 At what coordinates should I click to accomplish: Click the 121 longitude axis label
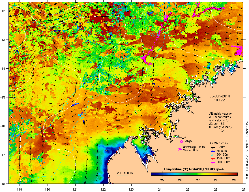click(x=75, y=189)
